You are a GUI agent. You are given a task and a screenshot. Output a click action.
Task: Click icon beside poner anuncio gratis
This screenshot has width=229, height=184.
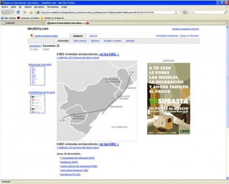[32, 36]
